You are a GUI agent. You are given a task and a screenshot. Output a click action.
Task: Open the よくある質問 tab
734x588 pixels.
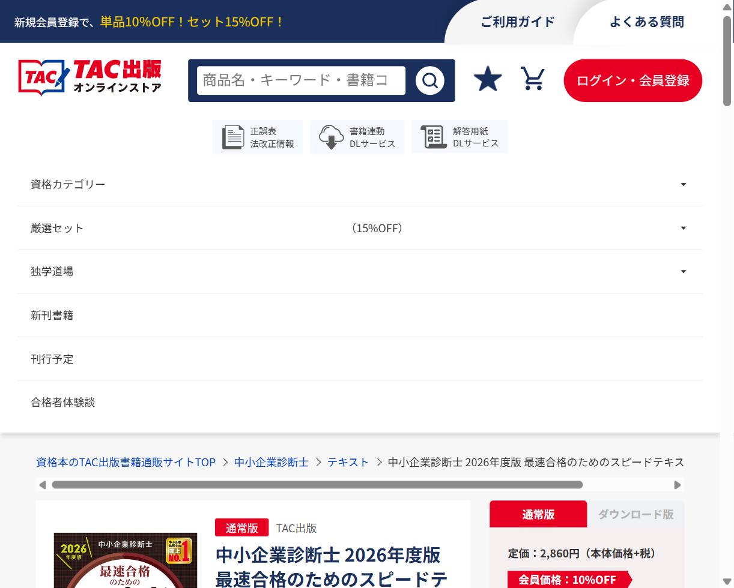[x=646, y=22]
